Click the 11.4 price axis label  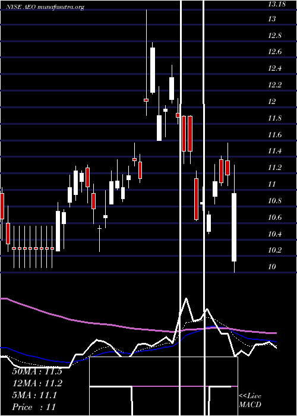(x=274, y=151)
